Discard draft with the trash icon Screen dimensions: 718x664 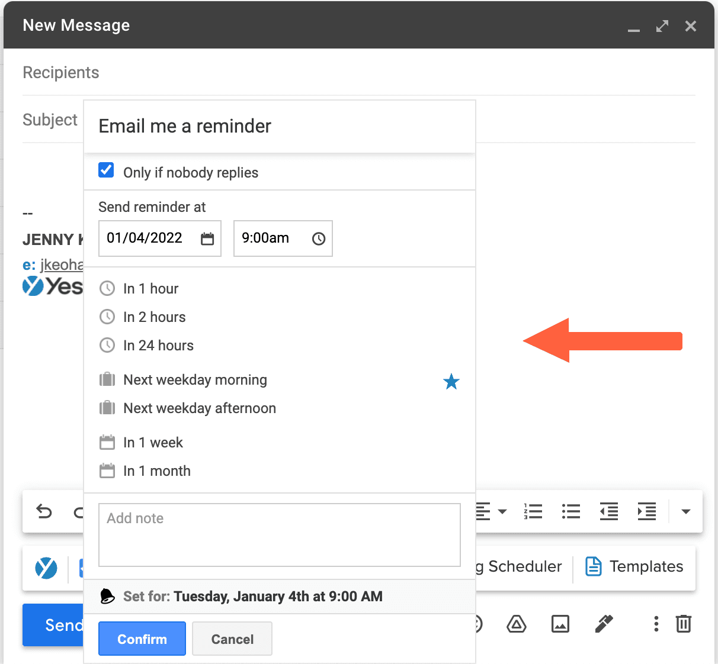pyautogui.click(x=684, y=624)
